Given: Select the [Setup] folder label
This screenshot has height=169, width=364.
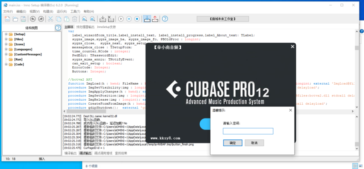Looking at the screenshot, I should point(20,34).
